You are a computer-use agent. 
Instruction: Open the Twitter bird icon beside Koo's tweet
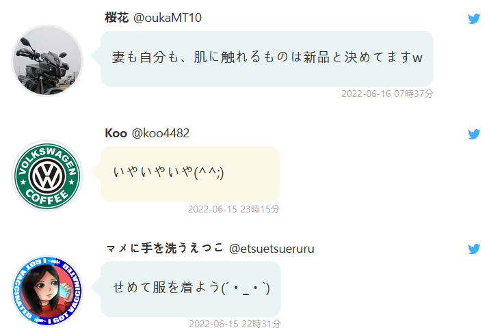pos(474,134)
